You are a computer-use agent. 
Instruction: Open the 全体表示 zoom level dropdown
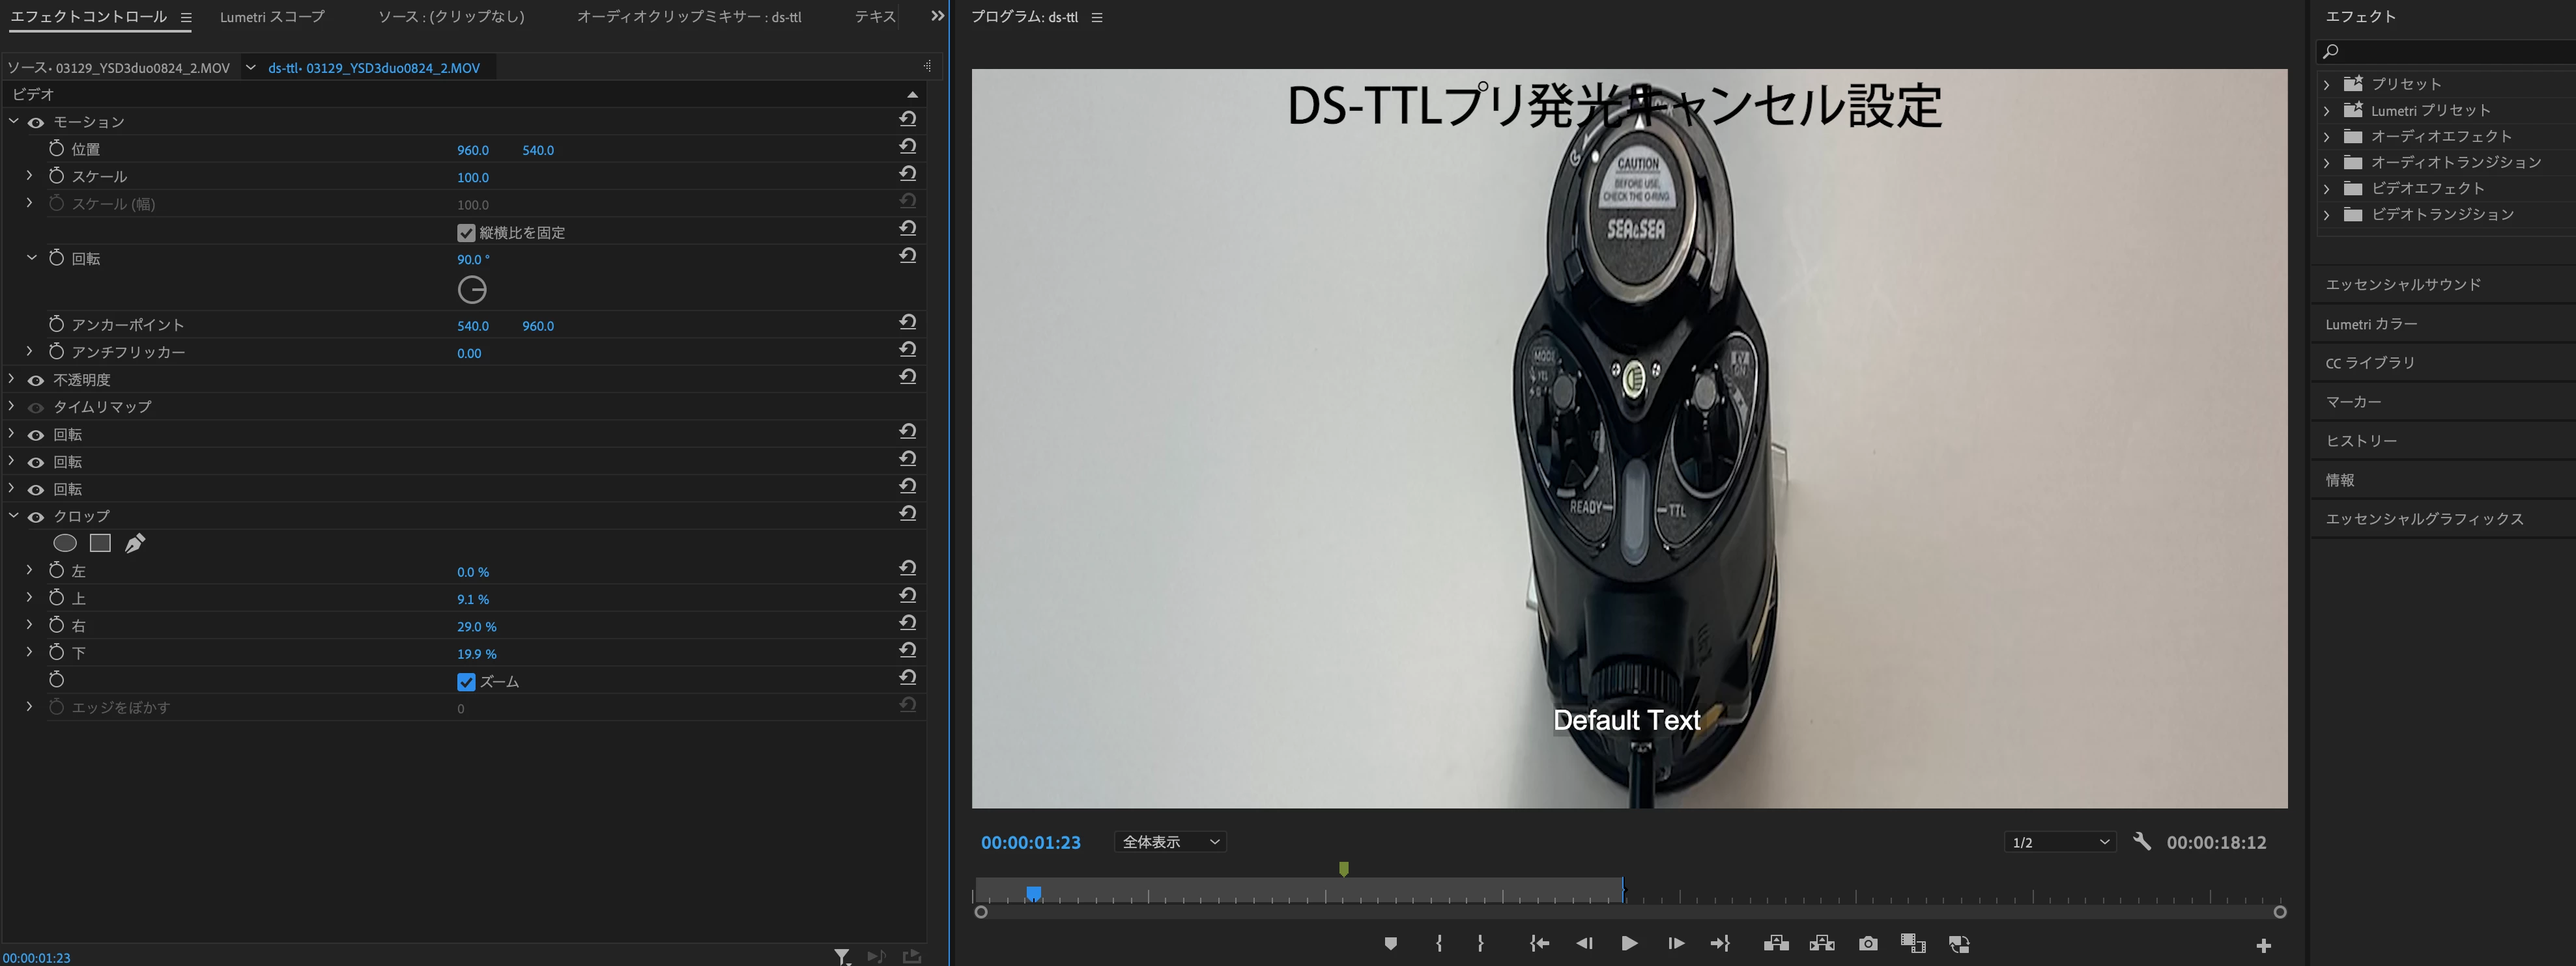pos(1170,842)
